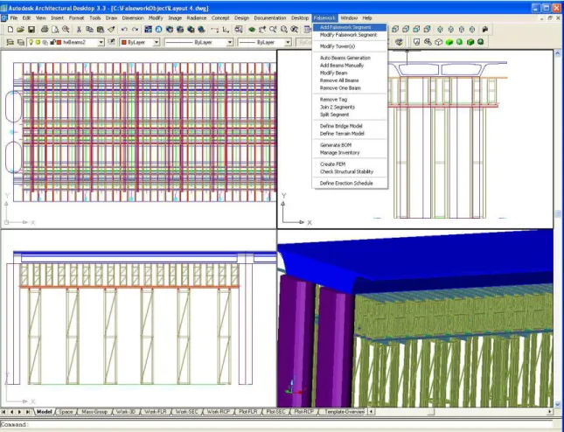Click the Open file folder icon
Image resolution: width=564 pixels, height=432 pixels.
(x=20, y=30)
